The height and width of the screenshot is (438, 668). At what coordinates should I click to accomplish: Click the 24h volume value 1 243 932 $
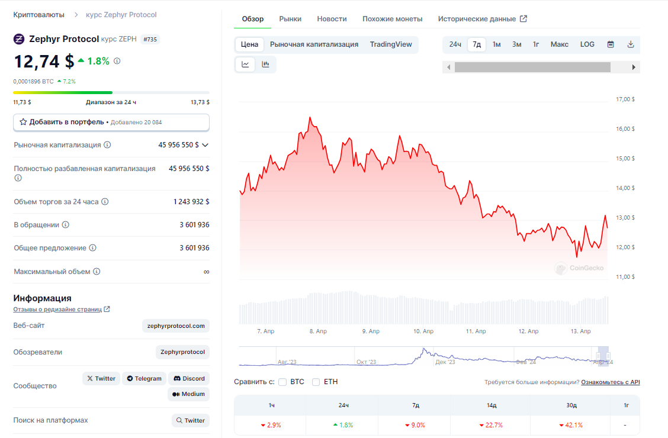(191, 201)
